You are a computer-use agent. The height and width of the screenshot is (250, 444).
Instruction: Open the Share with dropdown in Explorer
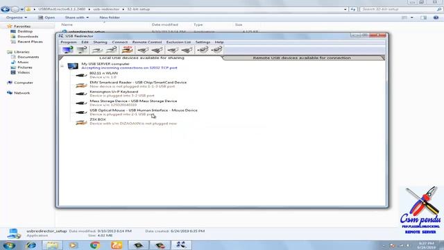pos(77,17)
